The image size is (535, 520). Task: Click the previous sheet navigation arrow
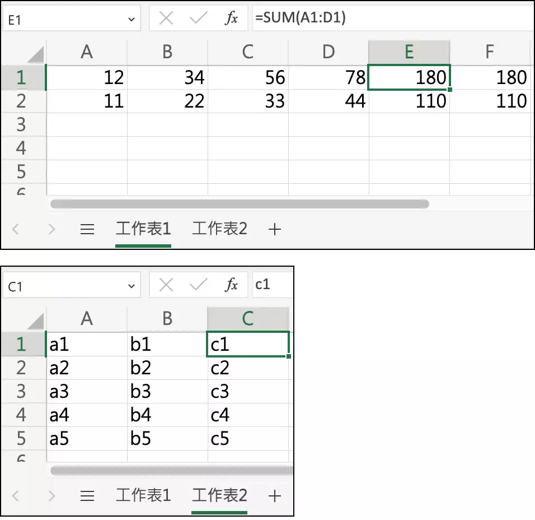click(x=16, y=229)
